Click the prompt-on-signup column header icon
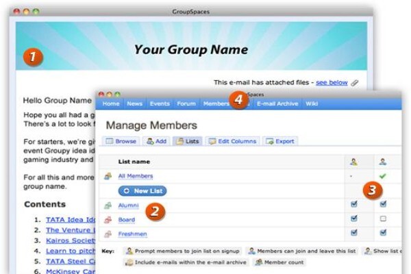 tap(353, 162)
